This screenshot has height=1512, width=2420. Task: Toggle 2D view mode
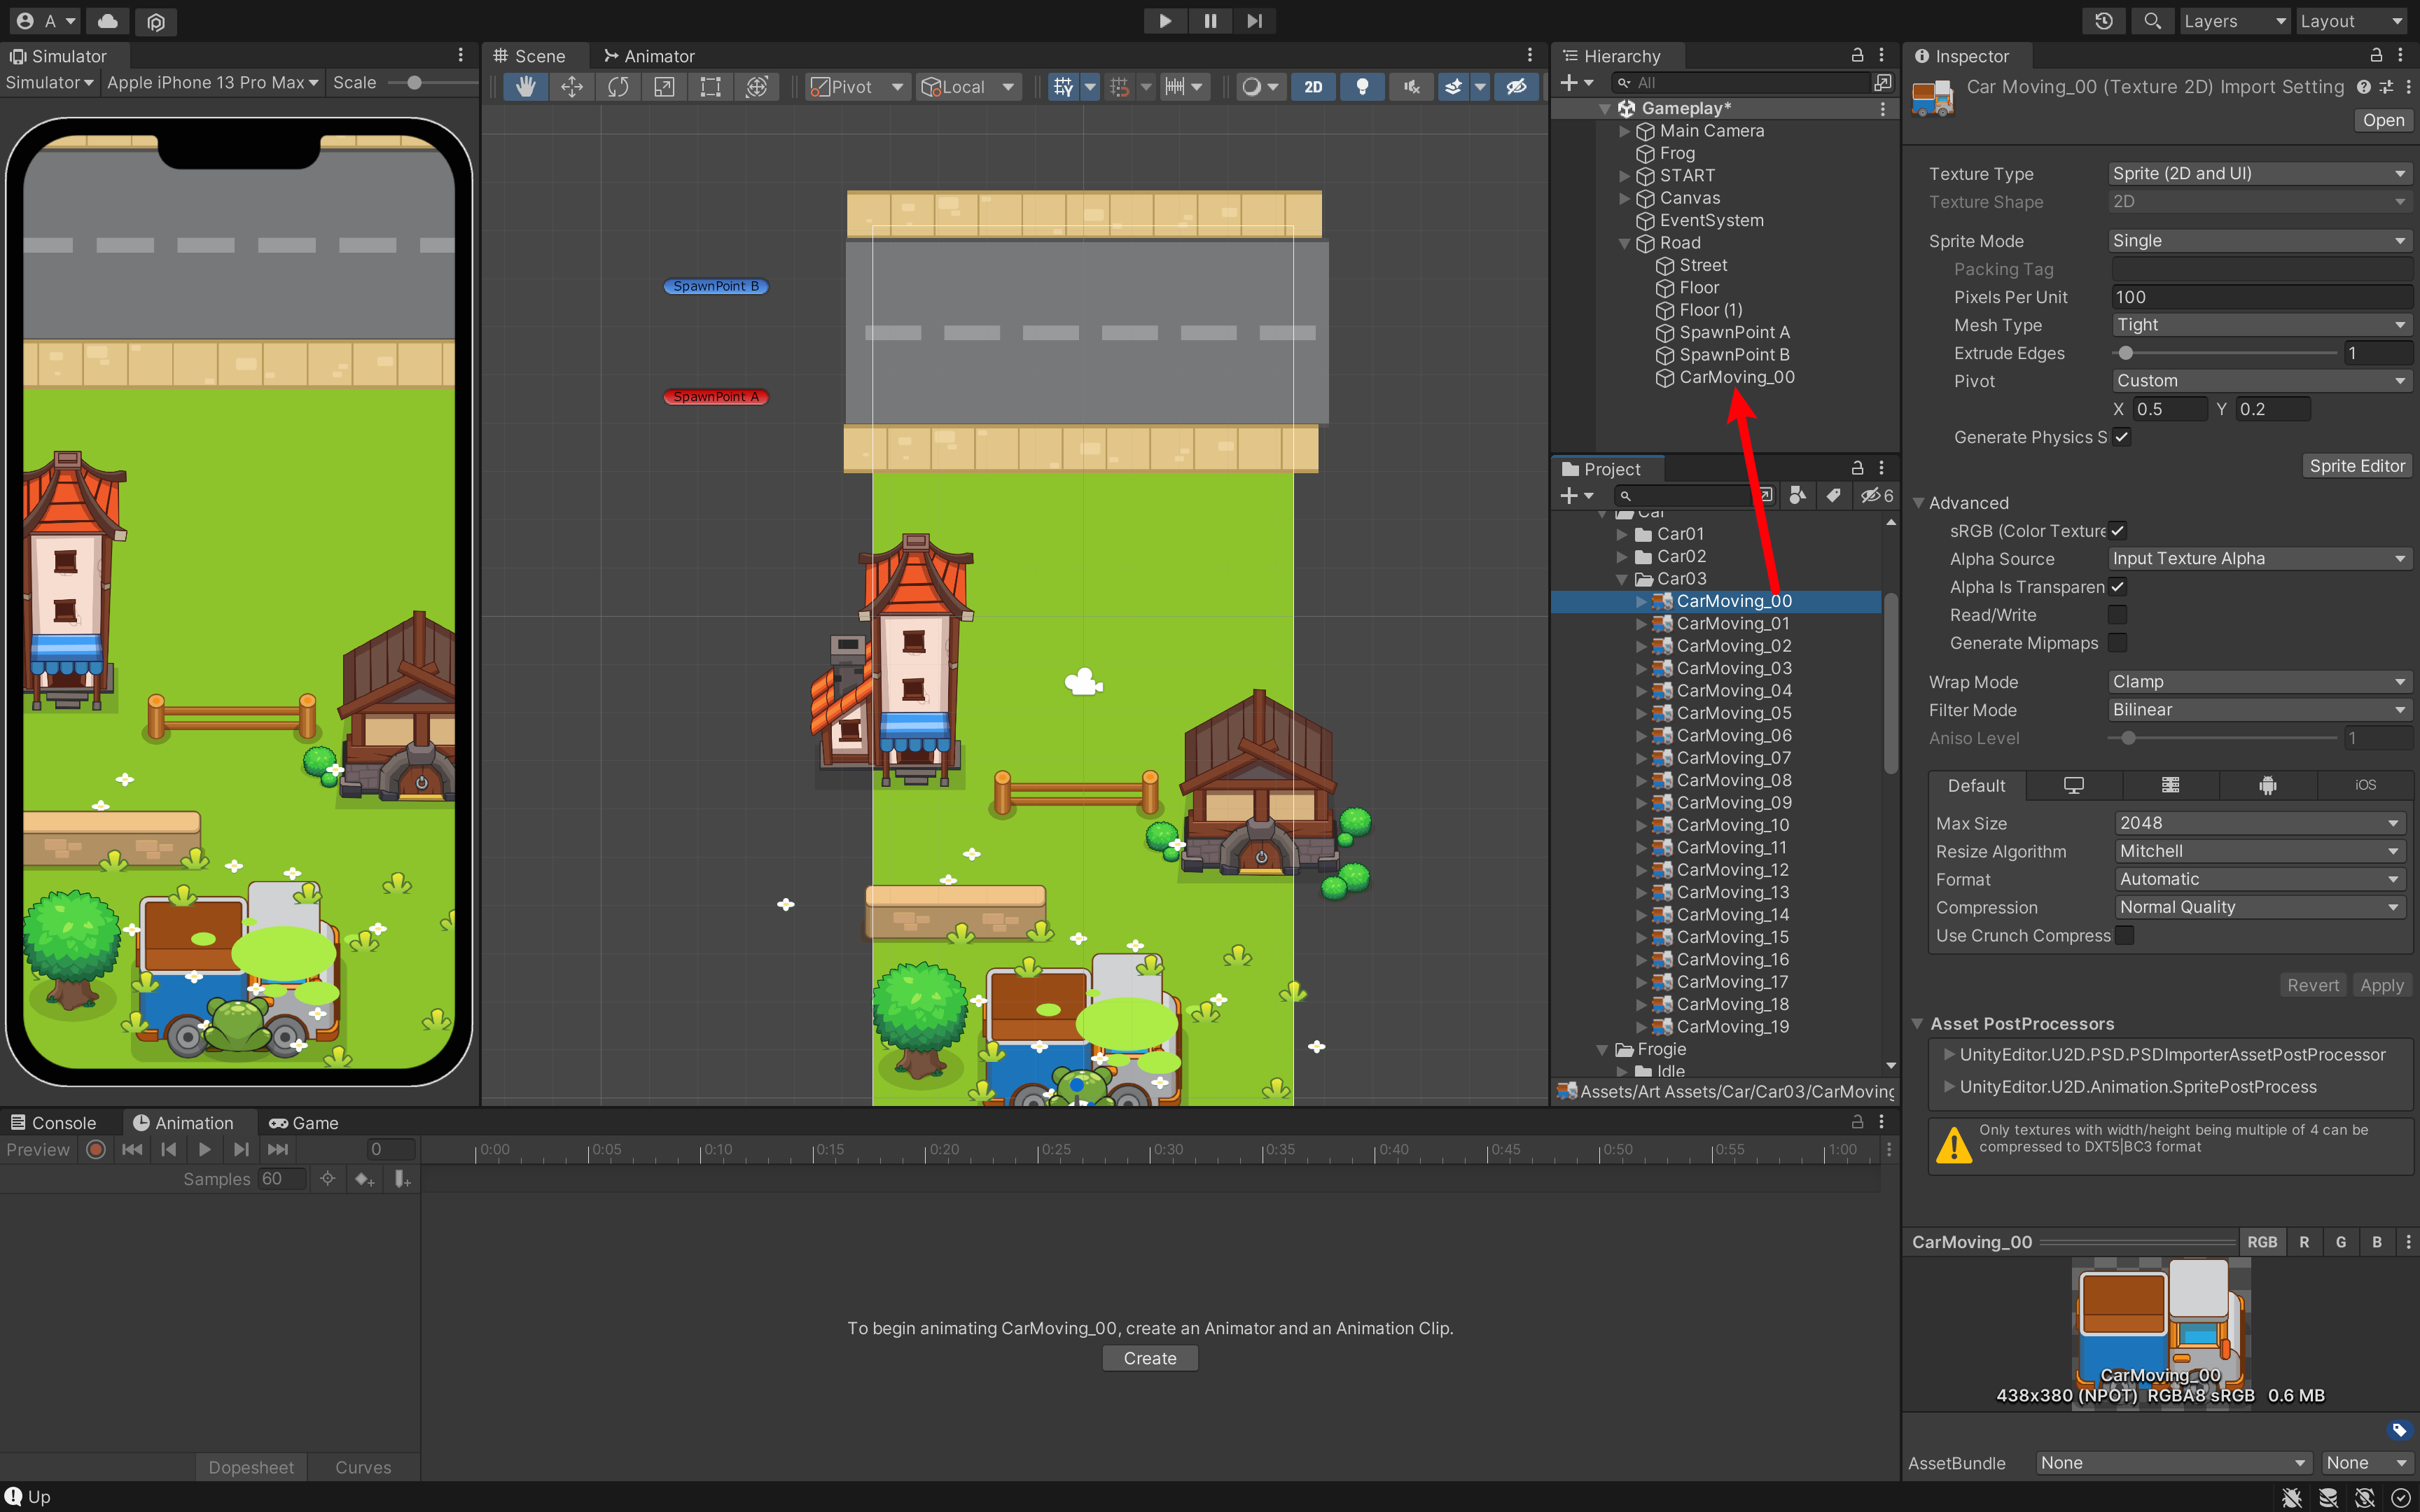tap(1313, 87)
